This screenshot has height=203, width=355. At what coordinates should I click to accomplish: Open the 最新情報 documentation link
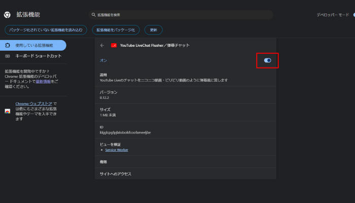click(43, 81)
